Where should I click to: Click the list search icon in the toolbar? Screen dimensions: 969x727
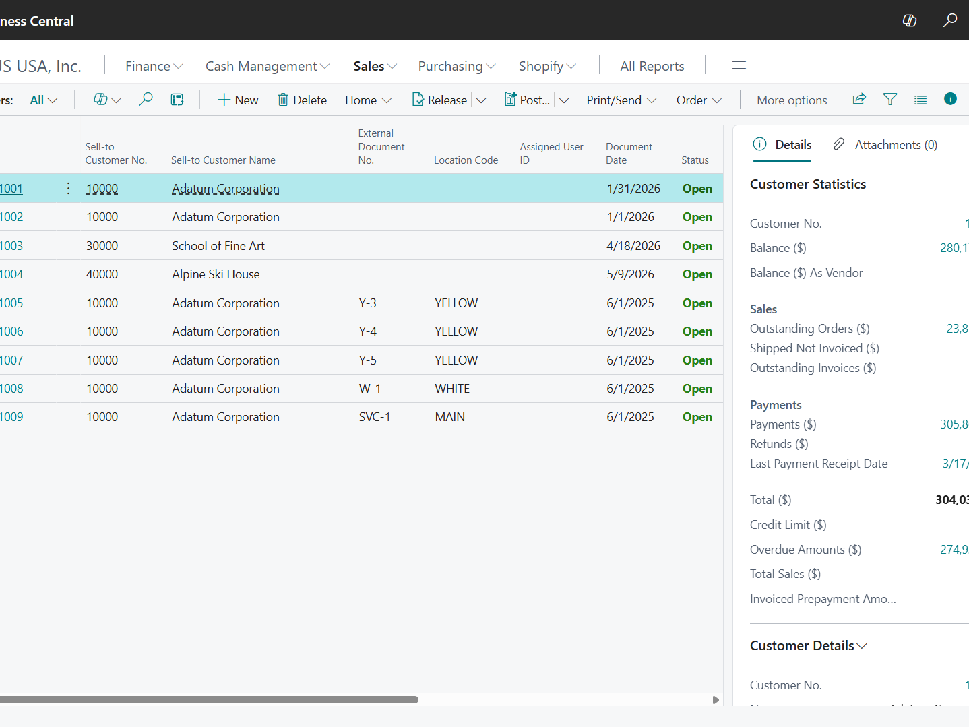(145, 100)
